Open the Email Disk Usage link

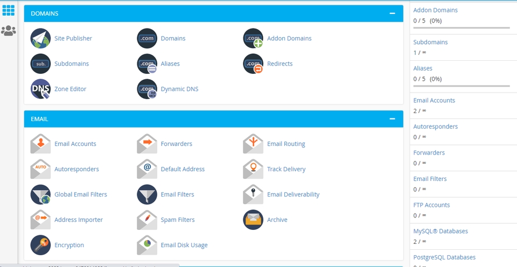coord(184,245)
